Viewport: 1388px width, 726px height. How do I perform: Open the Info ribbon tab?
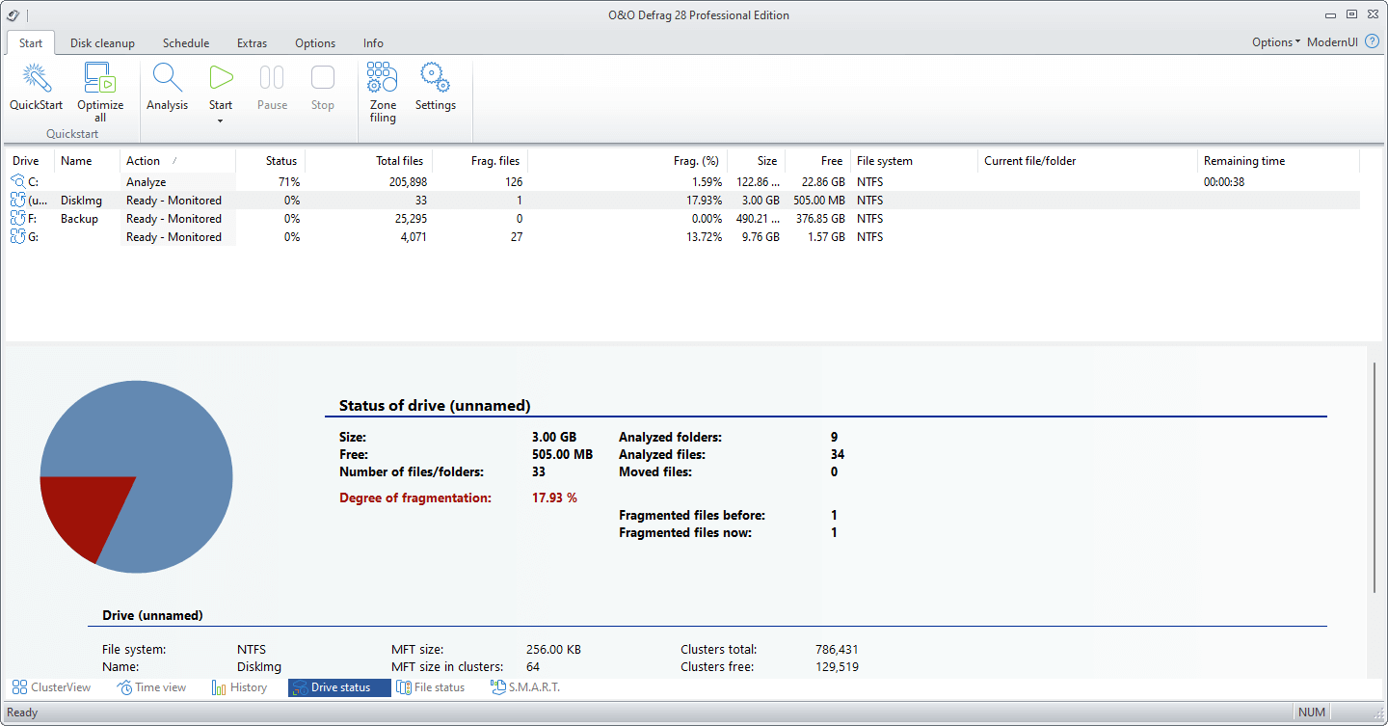[373, 43]
